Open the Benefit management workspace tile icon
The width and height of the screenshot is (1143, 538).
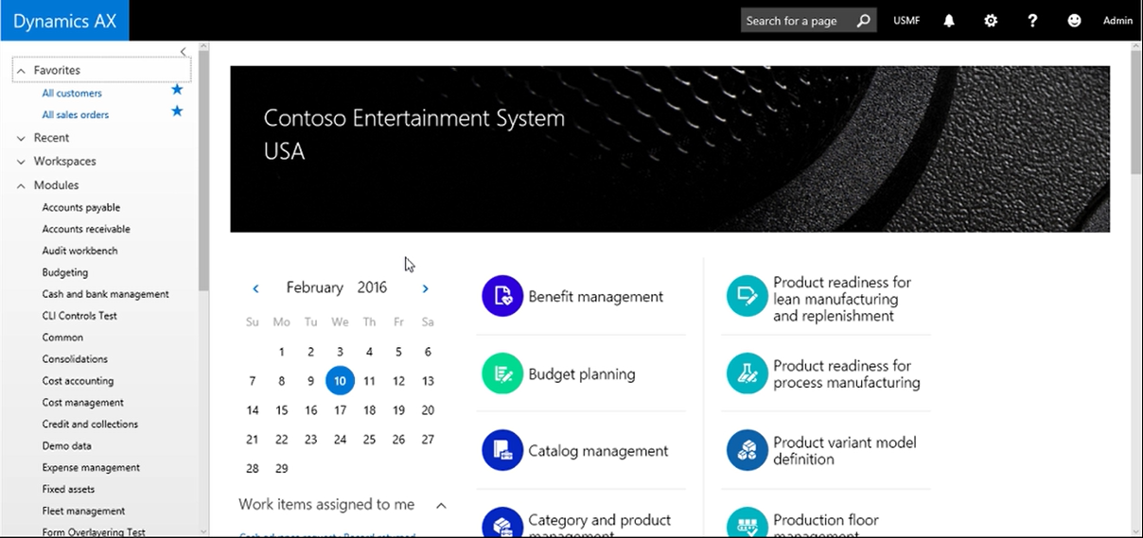click(x=502, y=296)
